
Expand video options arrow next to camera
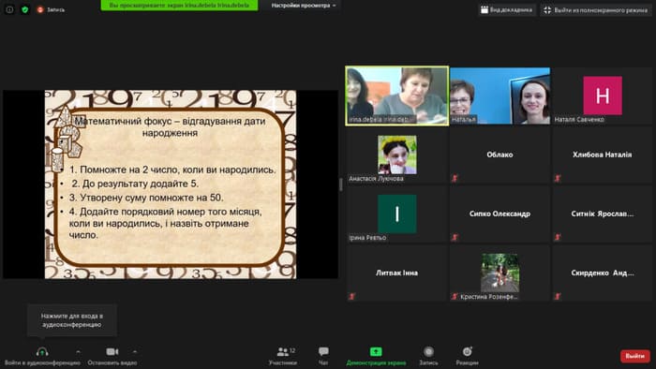135,351
